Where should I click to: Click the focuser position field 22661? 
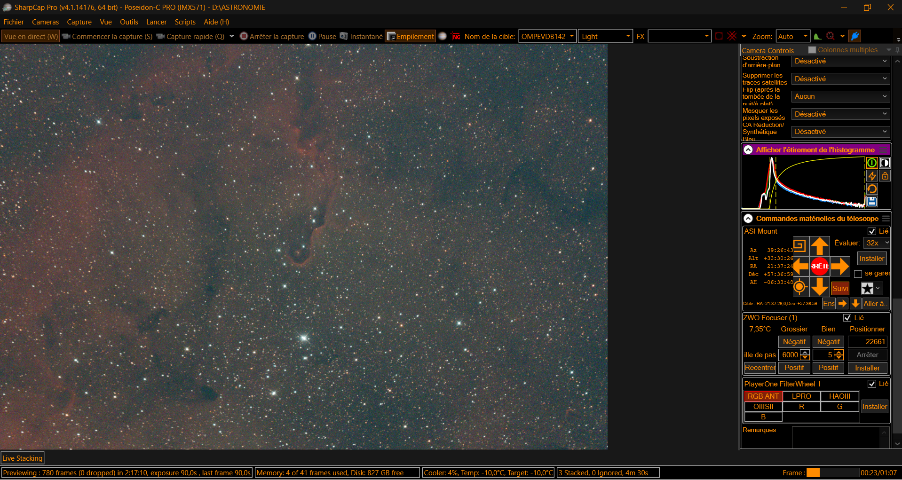(867, 342)
